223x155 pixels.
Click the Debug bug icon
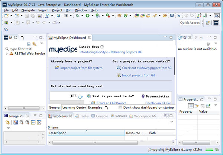[x=77, y=16]
